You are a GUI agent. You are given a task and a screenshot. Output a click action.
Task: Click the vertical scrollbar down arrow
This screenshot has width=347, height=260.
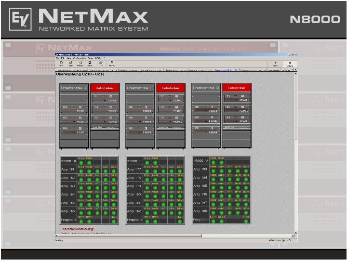295,233
